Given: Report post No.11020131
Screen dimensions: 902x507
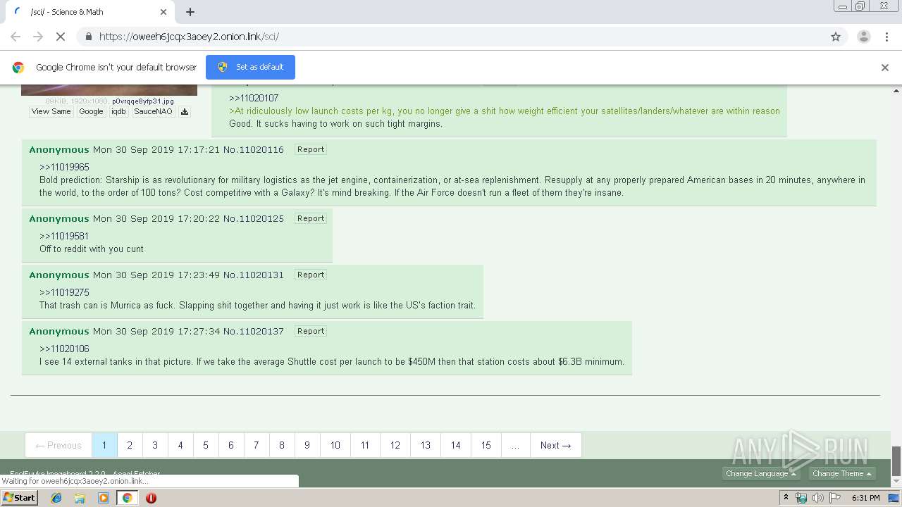Looking at the screenshot, I should 311,275.
